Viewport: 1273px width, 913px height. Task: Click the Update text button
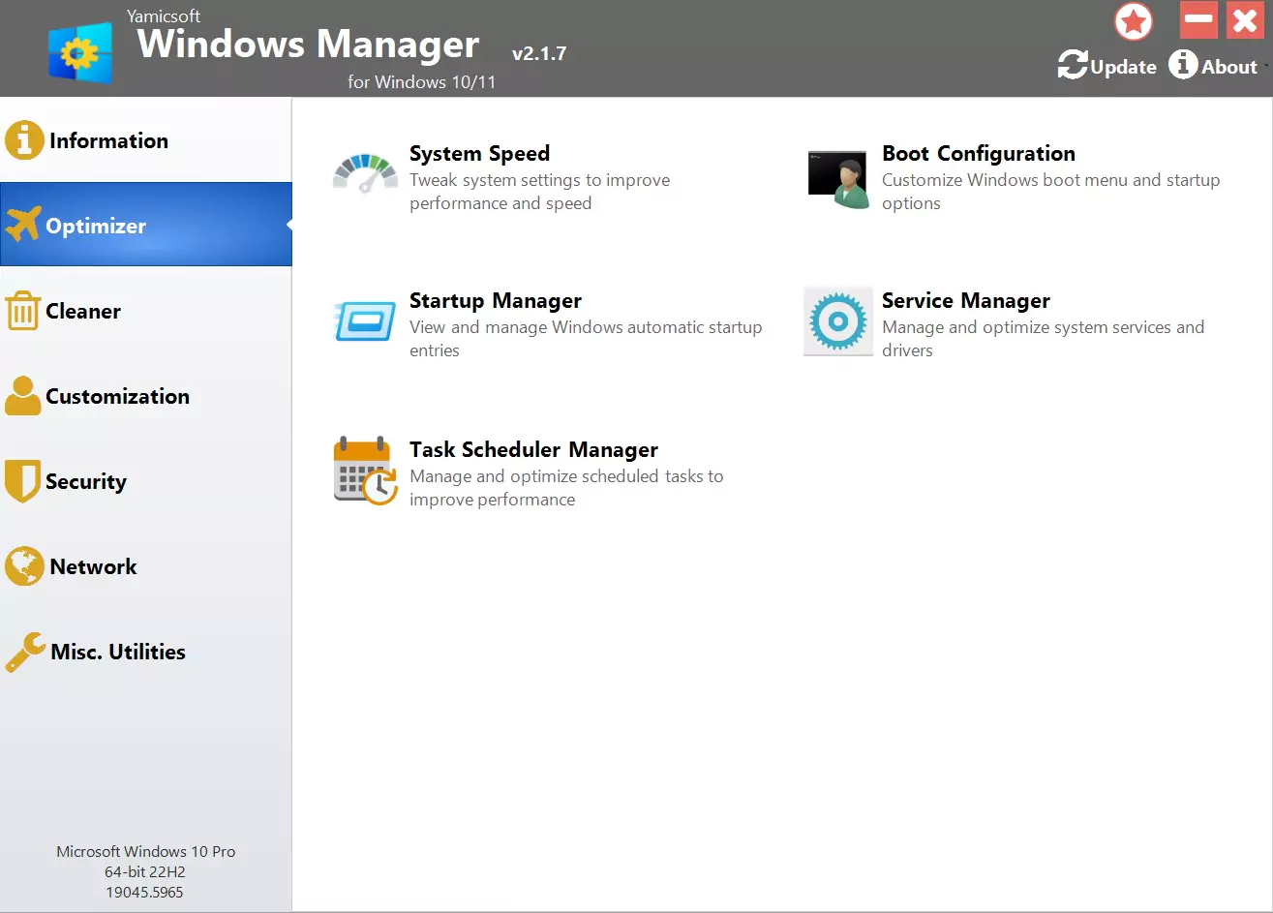[x=1123, y=67]
